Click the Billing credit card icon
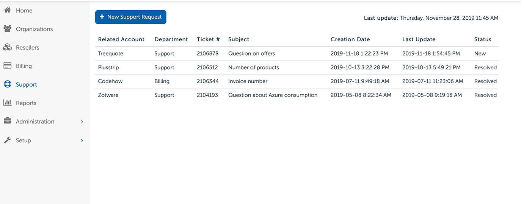The width and height of the screenshot is (524, 204). 7,66
